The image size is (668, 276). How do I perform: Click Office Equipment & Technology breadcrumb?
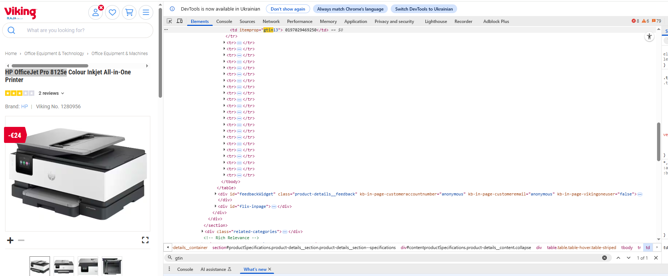pyautogui.click(x=54, y=54)
